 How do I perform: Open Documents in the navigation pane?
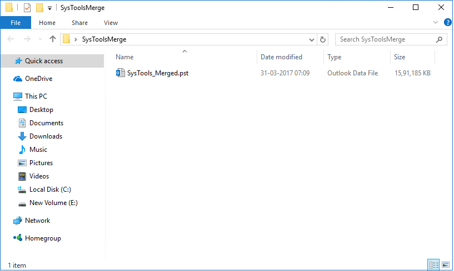click(46, 123)
